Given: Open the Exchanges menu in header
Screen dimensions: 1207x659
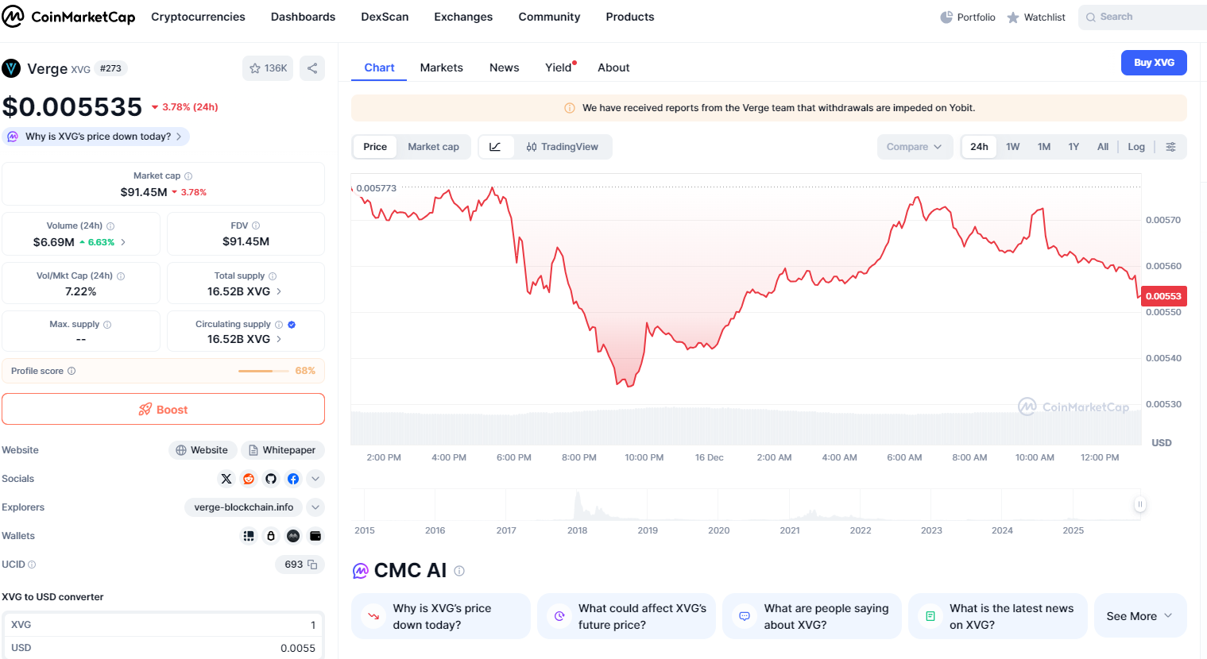Looking at the screenshot, I should [463, 17].
